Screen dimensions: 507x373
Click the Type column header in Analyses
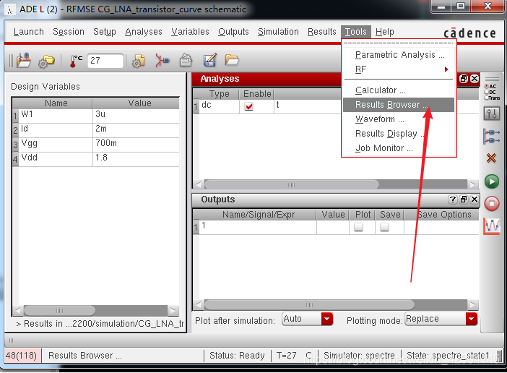point(219,94)
